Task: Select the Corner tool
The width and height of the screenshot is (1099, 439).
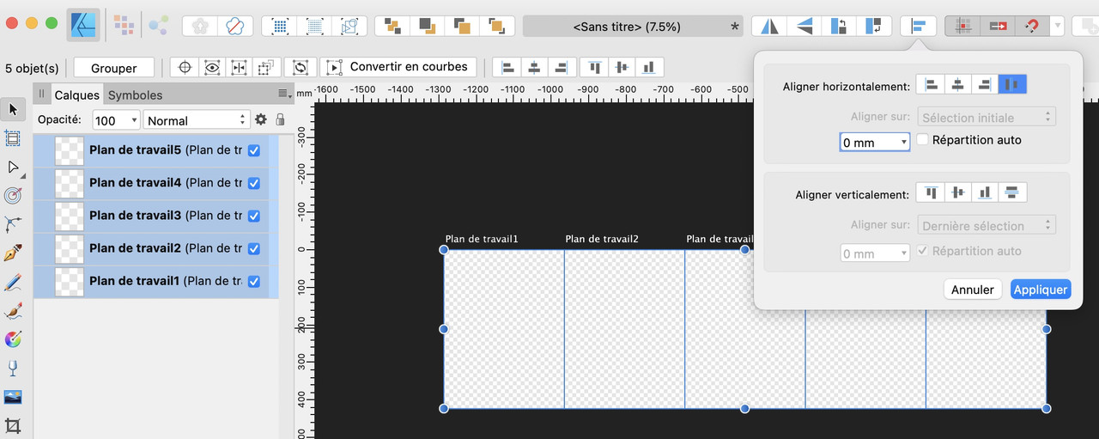Action: pyautogui.click(x=13, y=224)
